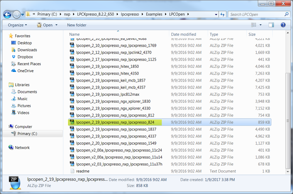
Task: Click the Back navigation arrow
Action: (x=7, y=14)
